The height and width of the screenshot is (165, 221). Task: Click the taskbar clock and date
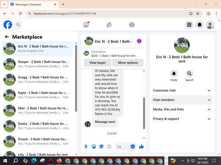[203, 161]
